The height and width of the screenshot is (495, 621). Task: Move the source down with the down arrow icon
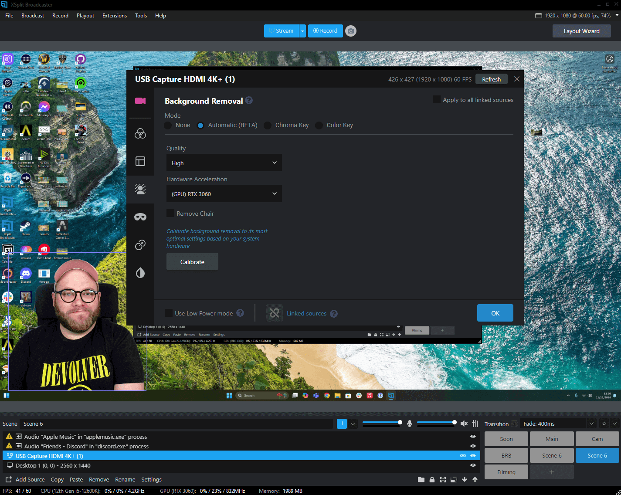tap(465, 479)
